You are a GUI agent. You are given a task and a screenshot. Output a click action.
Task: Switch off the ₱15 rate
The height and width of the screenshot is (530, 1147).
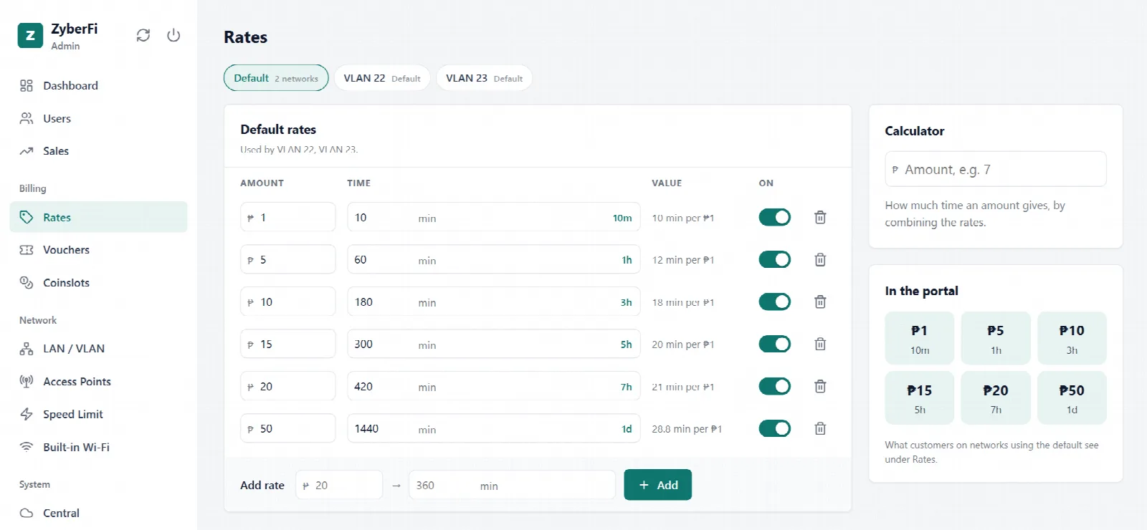click(x=774, y=344)
